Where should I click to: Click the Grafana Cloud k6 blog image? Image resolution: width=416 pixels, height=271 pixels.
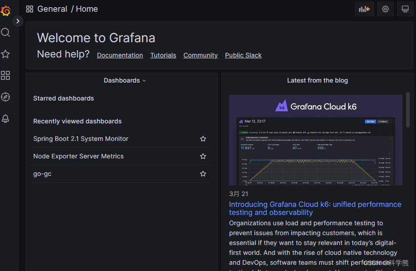pos(316,140)
